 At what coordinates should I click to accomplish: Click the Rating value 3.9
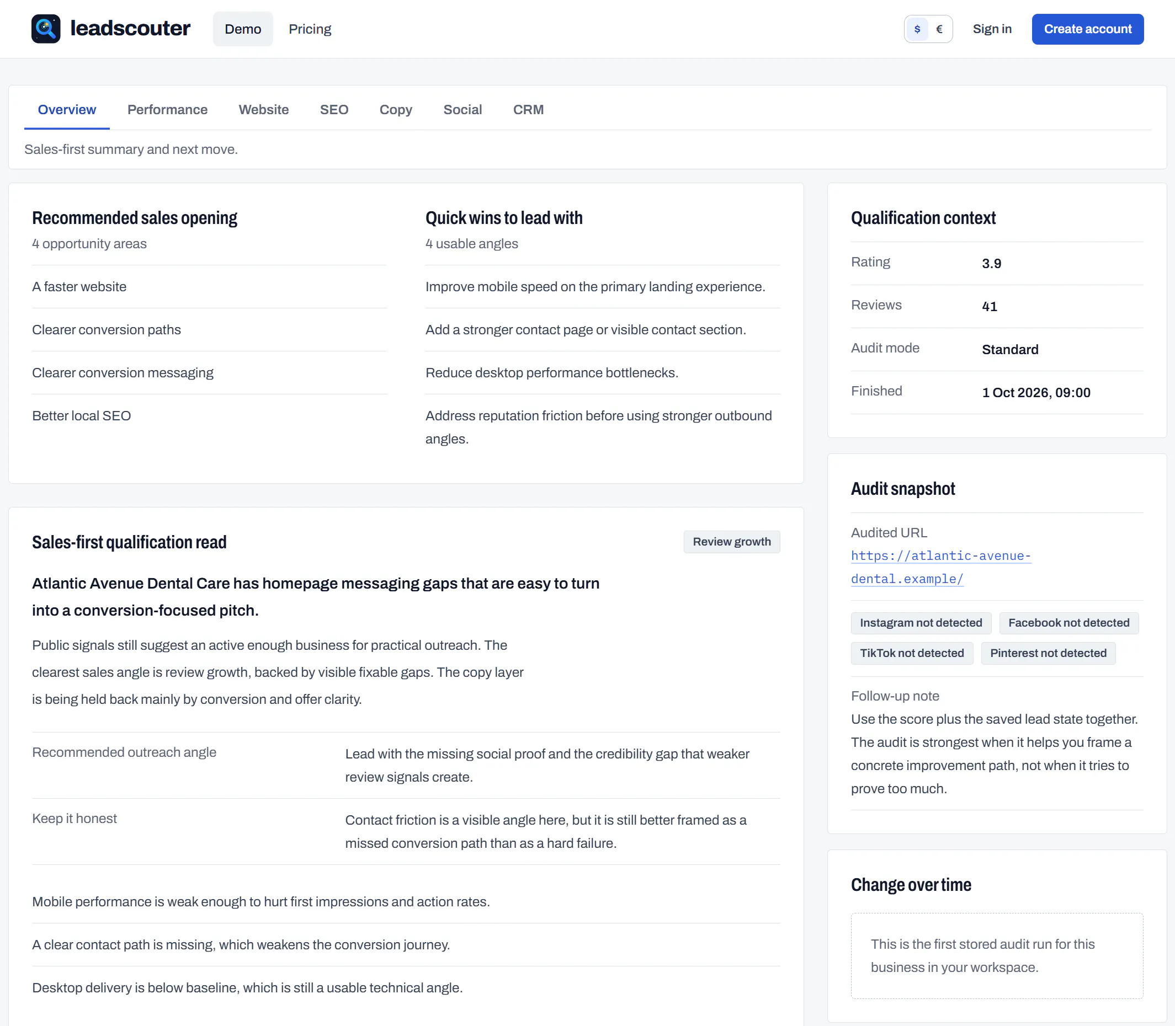coord(991,263)
